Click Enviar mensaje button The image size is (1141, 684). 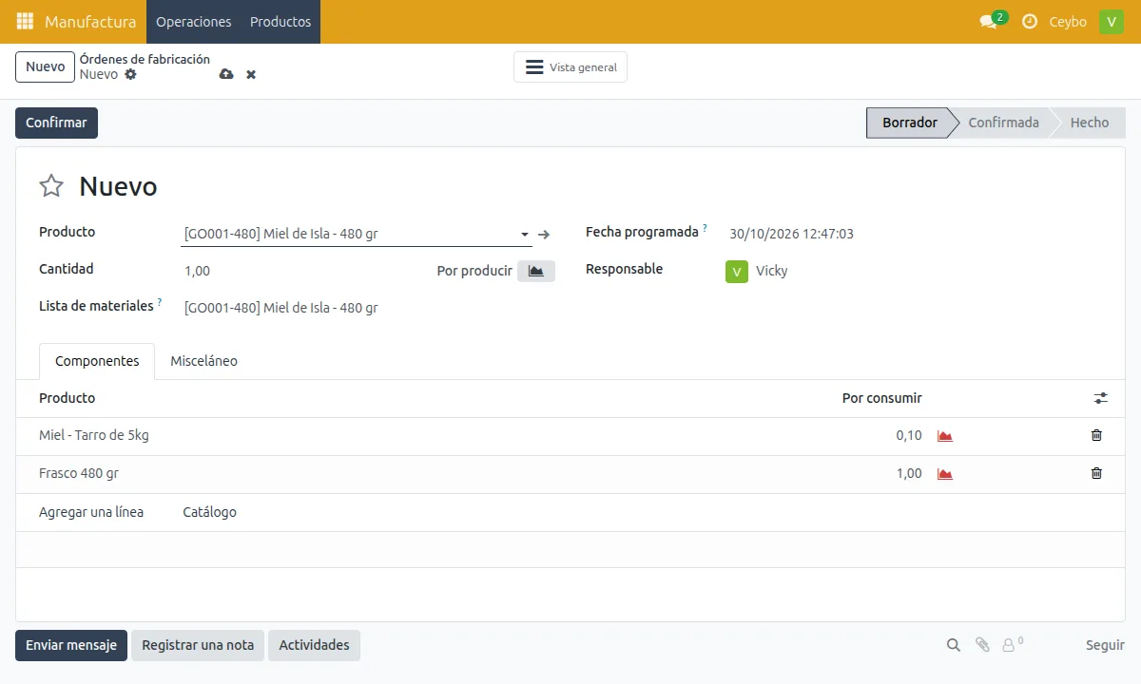tap(71, 645)
